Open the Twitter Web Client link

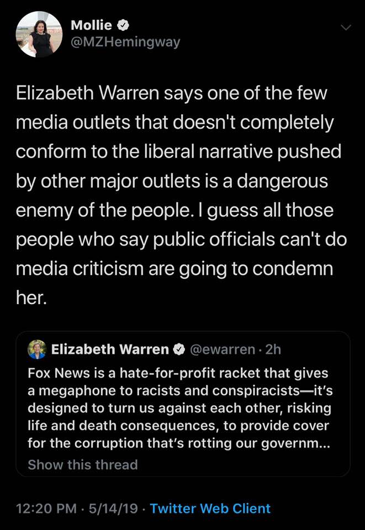tap(210, 508)
